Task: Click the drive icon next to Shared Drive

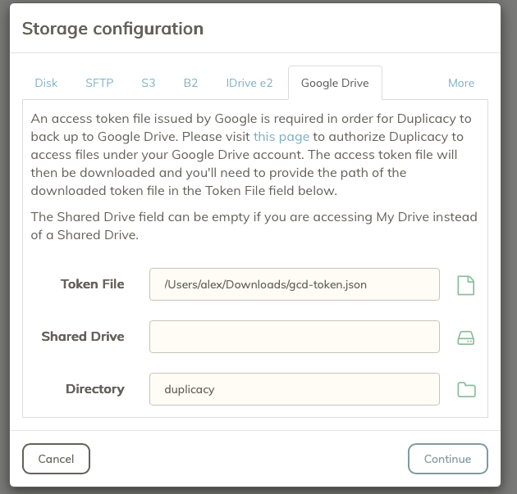Action: pos(466,338)
